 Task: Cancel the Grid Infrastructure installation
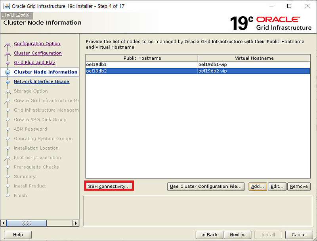click(x=299, y=235)
